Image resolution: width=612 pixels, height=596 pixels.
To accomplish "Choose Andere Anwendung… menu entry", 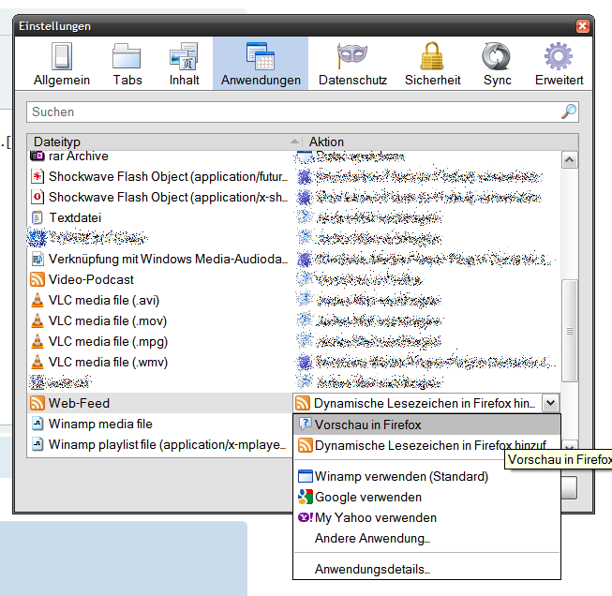I will pos(426,538).
